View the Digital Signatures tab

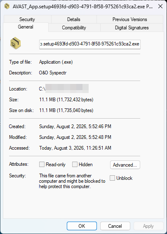(x=132, y=28)
